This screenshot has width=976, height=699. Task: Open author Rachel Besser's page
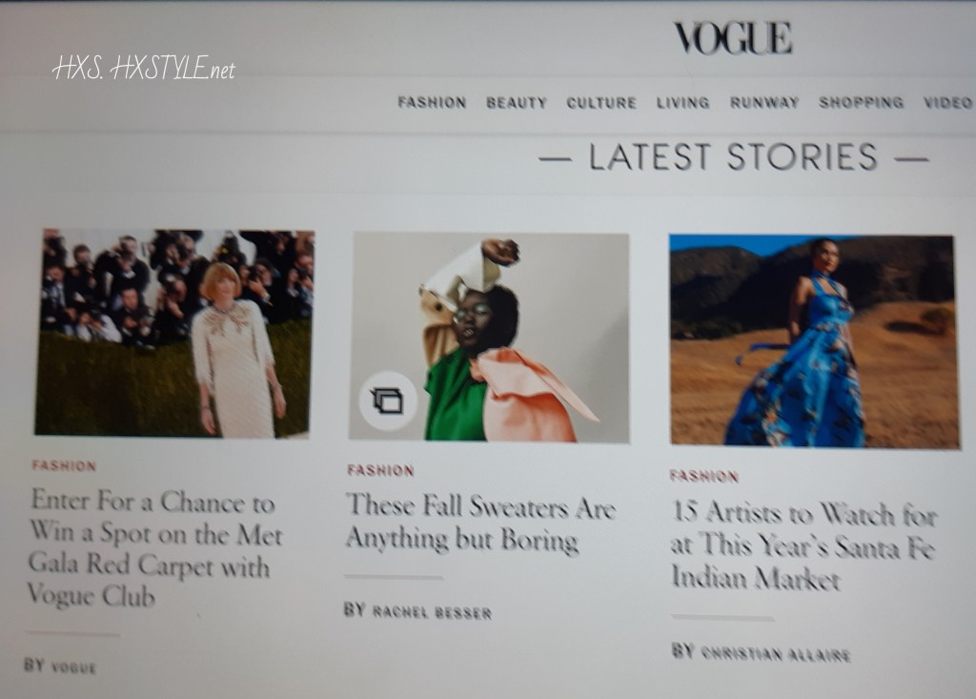(x=432, y=612)
